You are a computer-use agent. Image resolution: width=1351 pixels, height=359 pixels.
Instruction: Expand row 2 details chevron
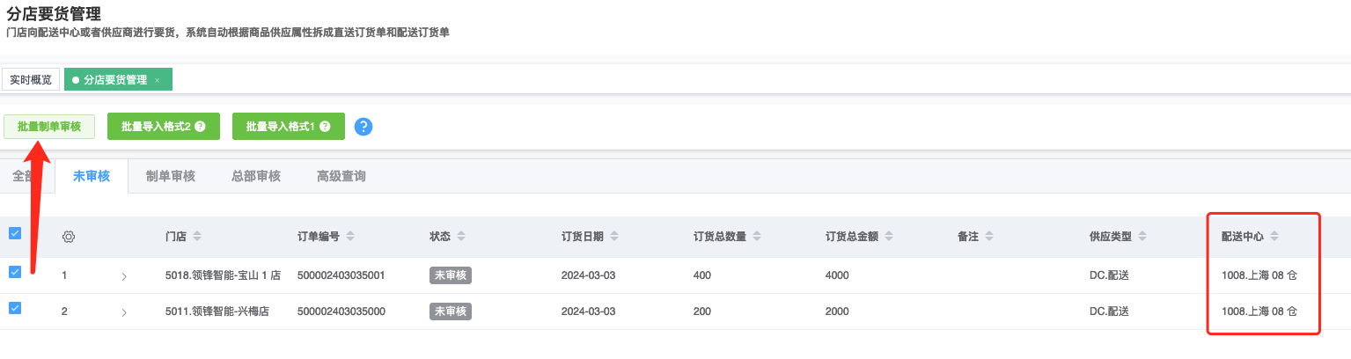(124, 312)
